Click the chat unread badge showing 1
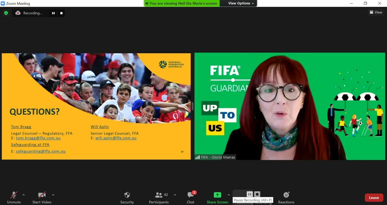387x205 pixels. (x=194, y=192)
